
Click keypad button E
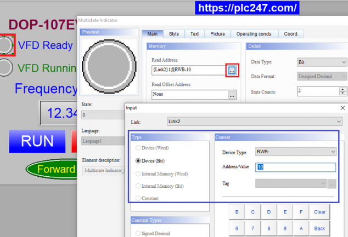tap(285, 212)
